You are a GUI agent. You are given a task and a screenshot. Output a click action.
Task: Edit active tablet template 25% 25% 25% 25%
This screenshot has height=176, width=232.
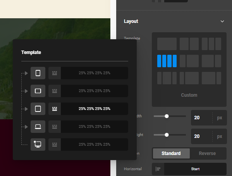95,109
